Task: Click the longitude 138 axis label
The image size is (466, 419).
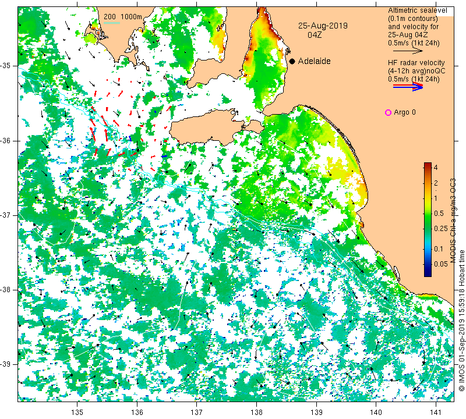Action: point(257,413)
